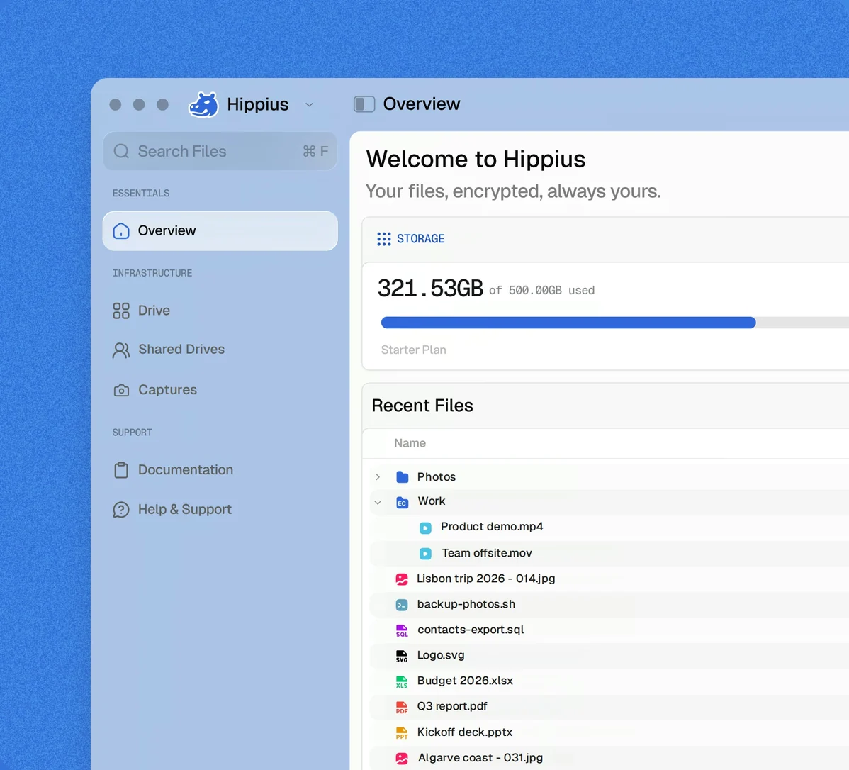Click the Starter Plan label
849x770 pixels.
[x=414, y=350]
